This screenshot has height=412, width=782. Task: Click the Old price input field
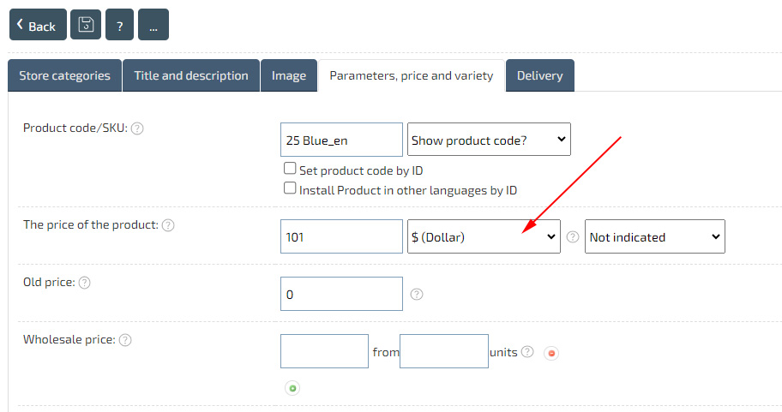(x=341, y=294)
